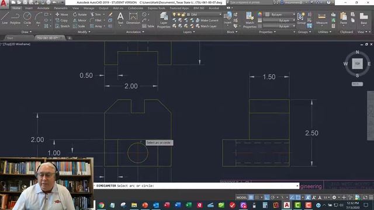
Task: Expand the Modify panel
Action: 84,32
